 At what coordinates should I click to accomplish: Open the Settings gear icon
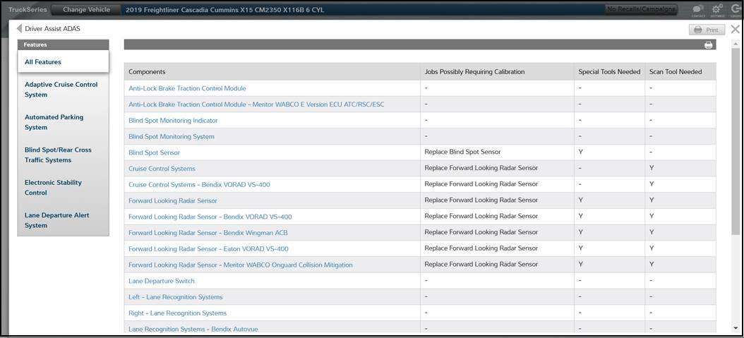pyautogui.click(x=716, y=10)
